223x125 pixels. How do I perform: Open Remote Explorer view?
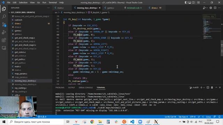(x=4, y=48)
